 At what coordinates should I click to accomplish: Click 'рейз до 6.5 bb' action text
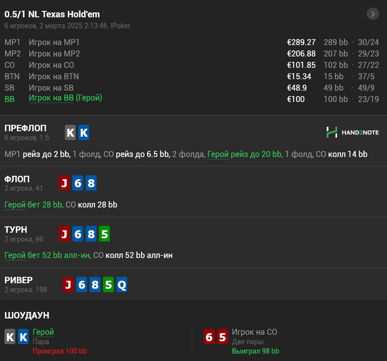(143, 154)
